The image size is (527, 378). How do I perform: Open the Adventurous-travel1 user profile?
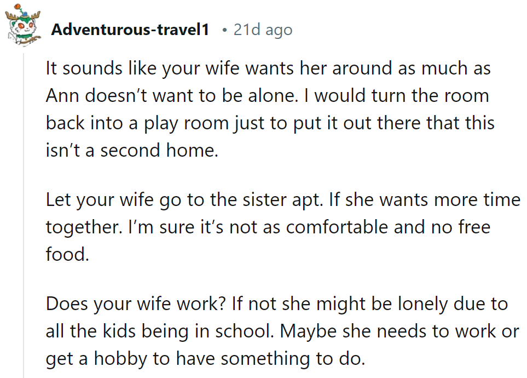tap(130, 30)
